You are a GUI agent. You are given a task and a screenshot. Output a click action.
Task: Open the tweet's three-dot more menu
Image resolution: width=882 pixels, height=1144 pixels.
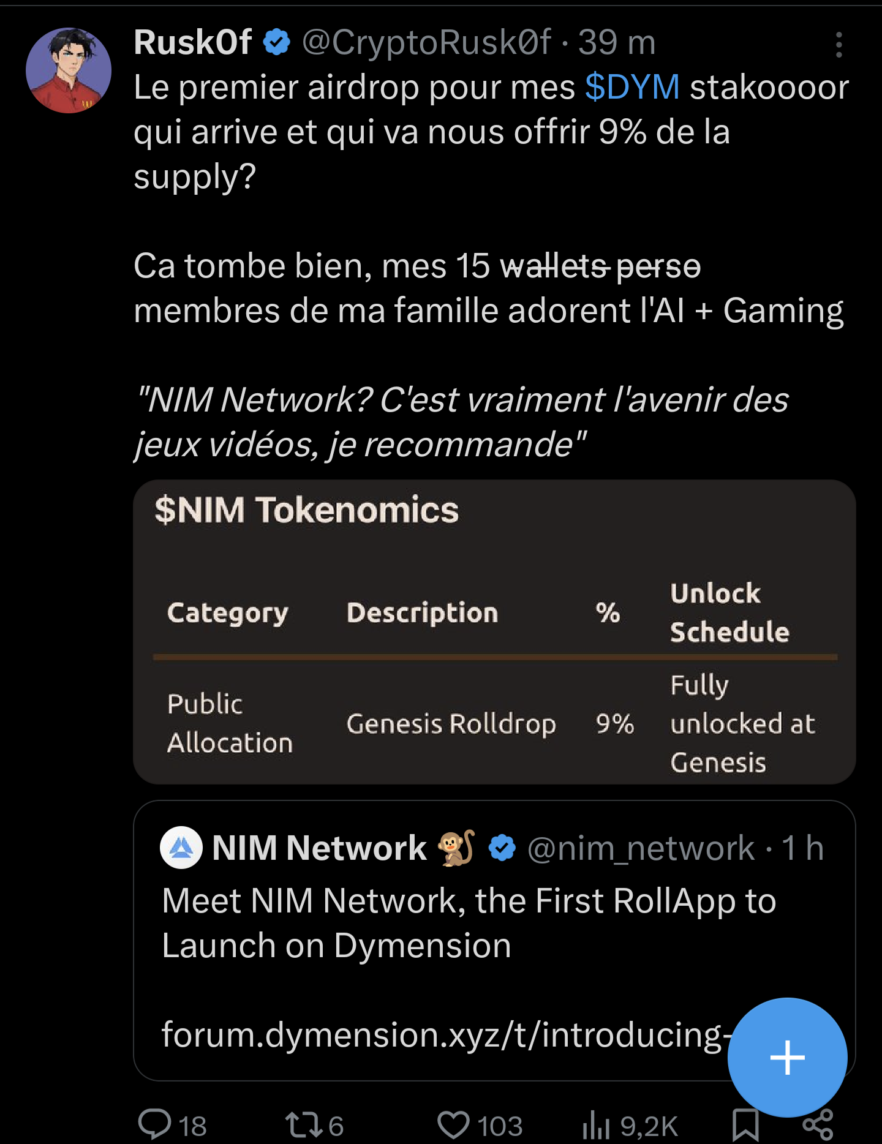(839, 45)
